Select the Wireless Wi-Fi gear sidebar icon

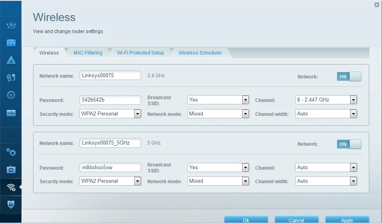click(11, 187)
